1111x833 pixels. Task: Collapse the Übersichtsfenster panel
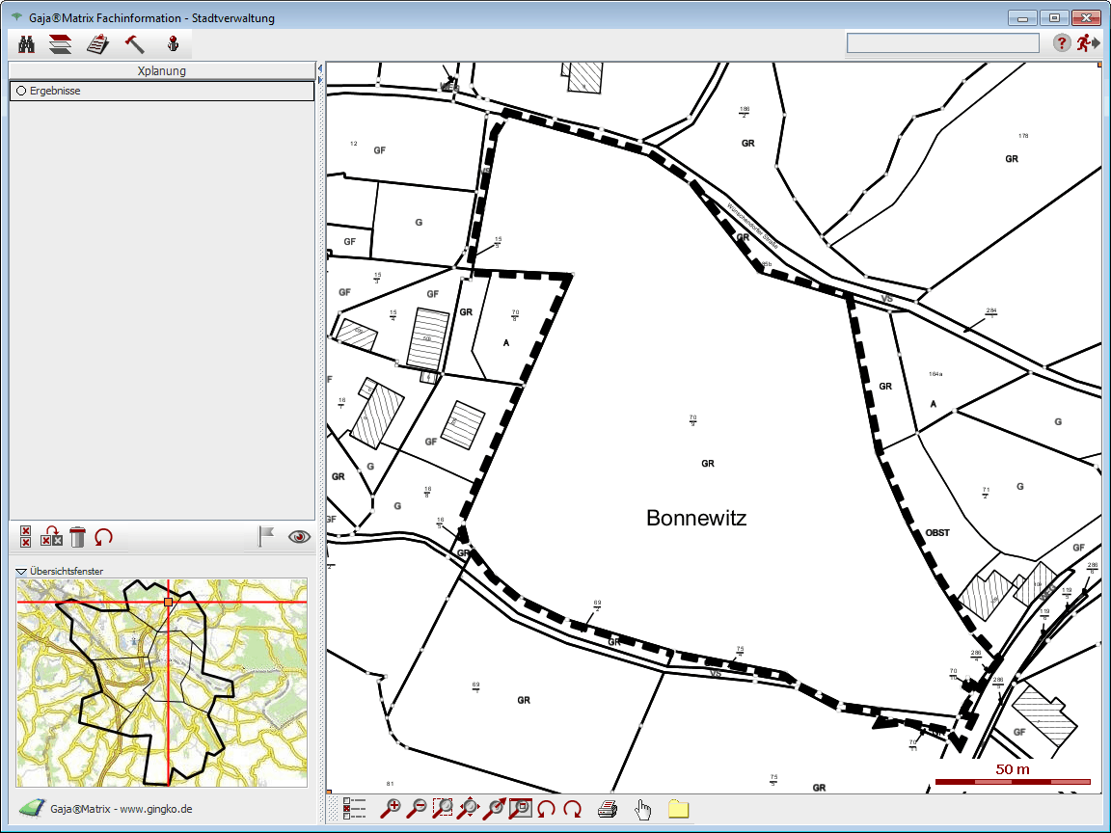pyautogui.click(x=21, y=571)
